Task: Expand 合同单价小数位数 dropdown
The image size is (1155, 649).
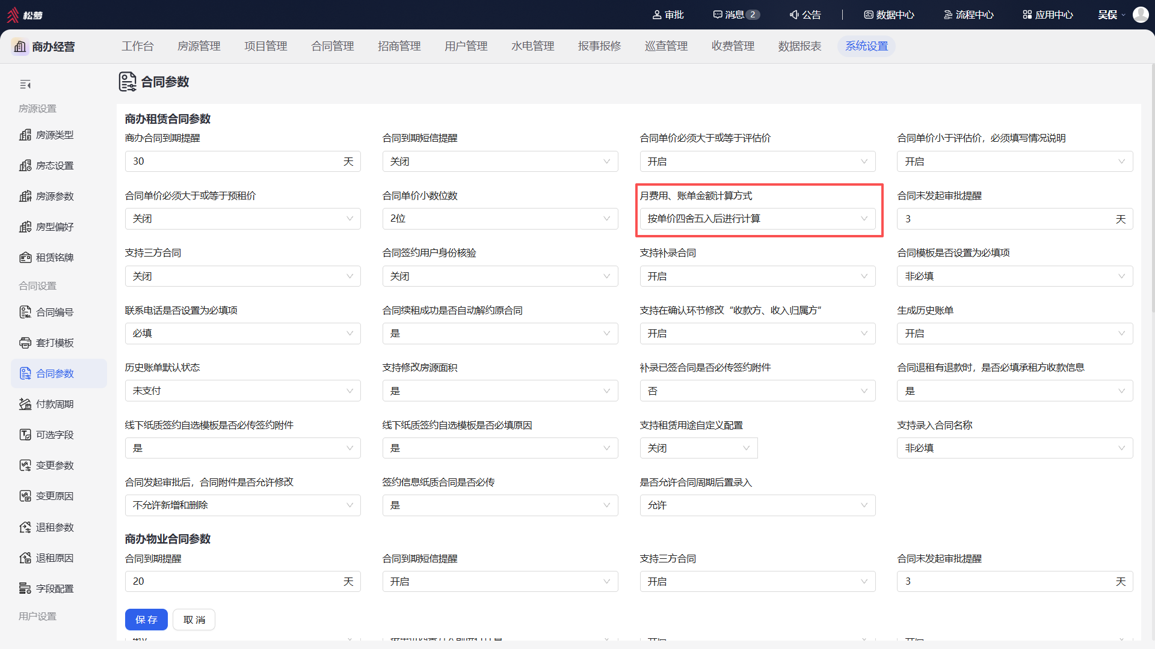Action: click(x=500, y=219)
